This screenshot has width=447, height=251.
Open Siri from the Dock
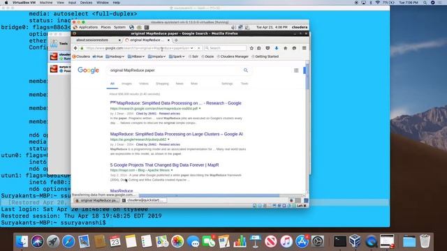pyautogui.click(x=37, y=242)
